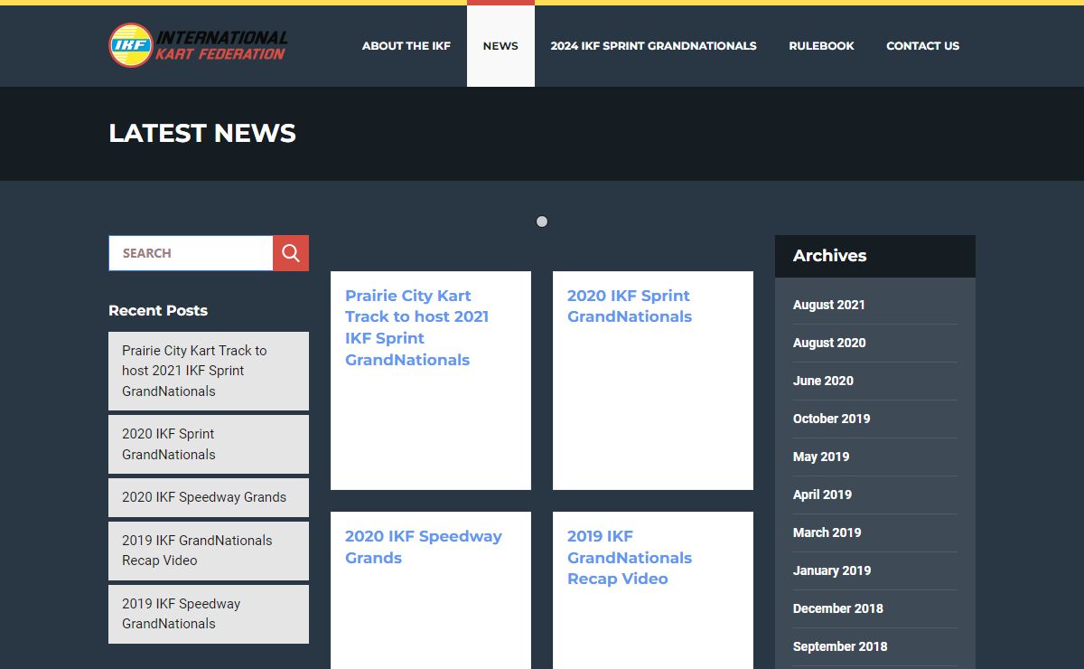Screen dimensions: 1084x669
Task: View the March 2019 archive
Action: (827, 532)
